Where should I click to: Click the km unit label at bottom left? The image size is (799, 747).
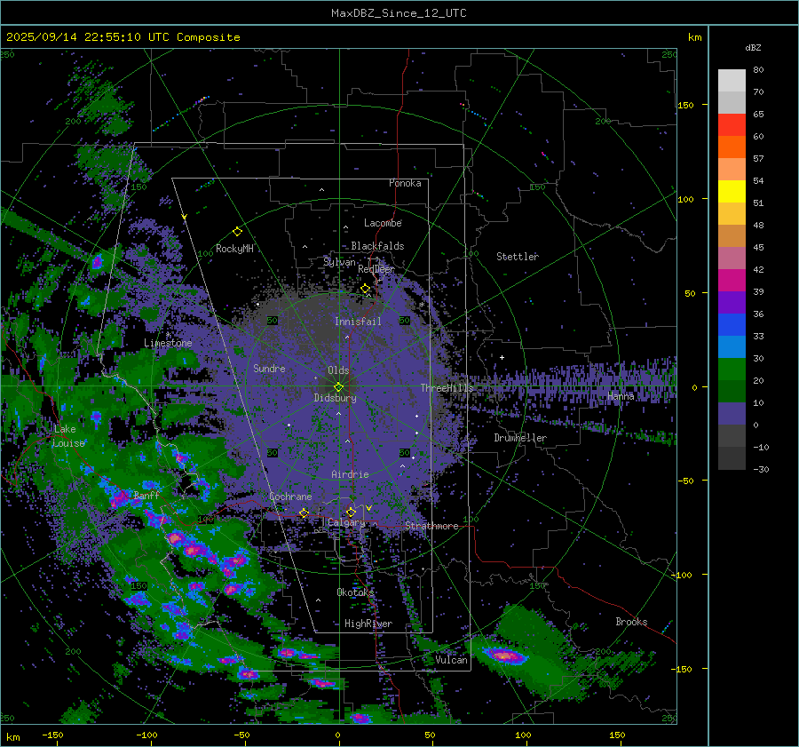12,737
